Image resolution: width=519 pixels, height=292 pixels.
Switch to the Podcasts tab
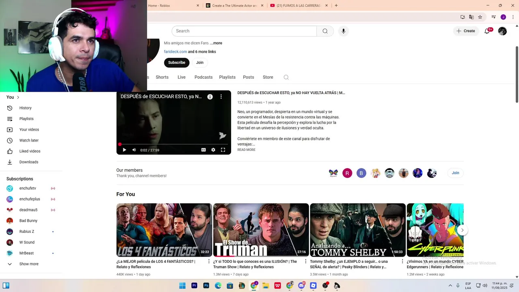coord(204,77)
